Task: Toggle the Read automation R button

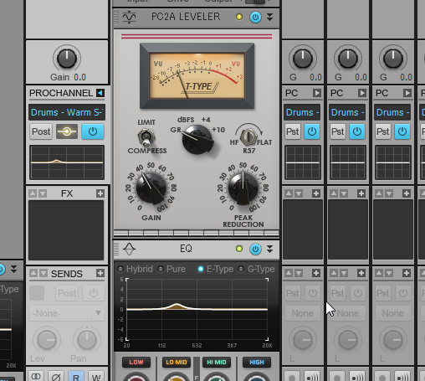Action: (76, 376)
